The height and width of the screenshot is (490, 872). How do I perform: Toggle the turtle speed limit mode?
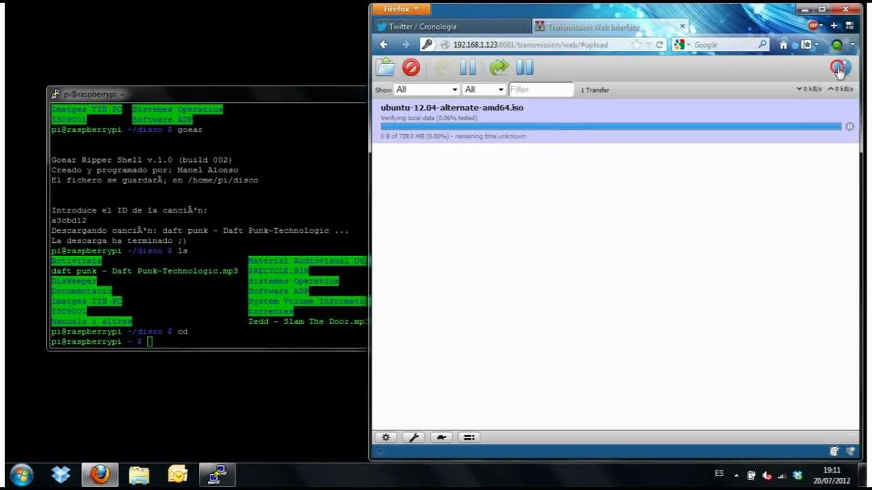pos(441,438)
